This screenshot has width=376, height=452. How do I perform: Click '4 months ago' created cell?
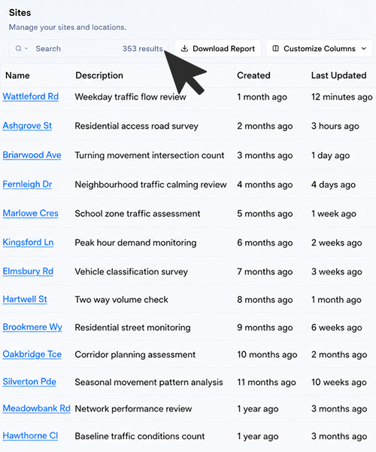click(x=265, y=185)
